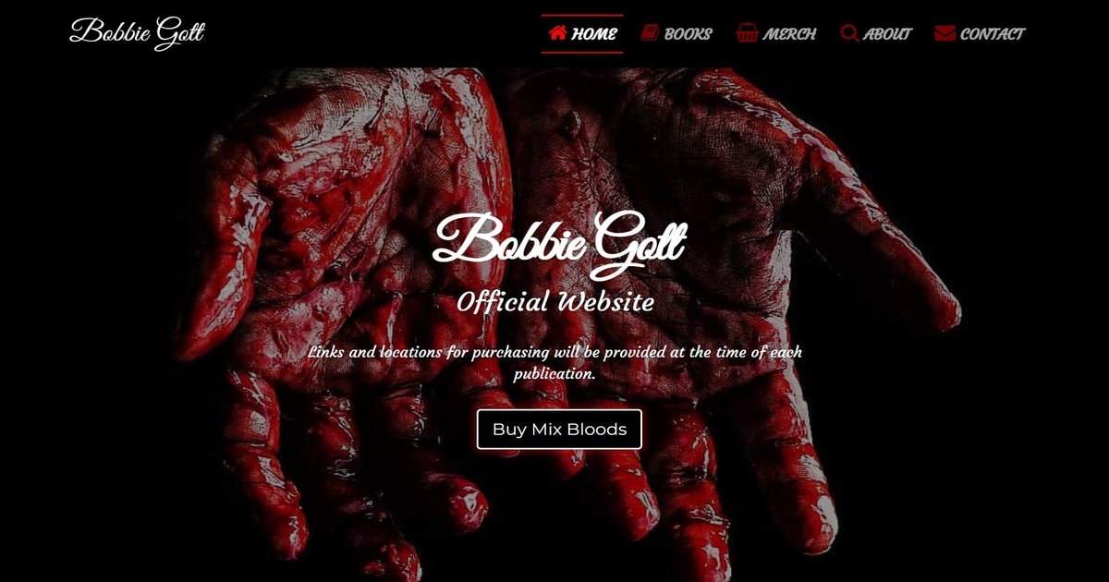Open the CONTACT navigation label

pyautogui.click(x=993, y=34)
